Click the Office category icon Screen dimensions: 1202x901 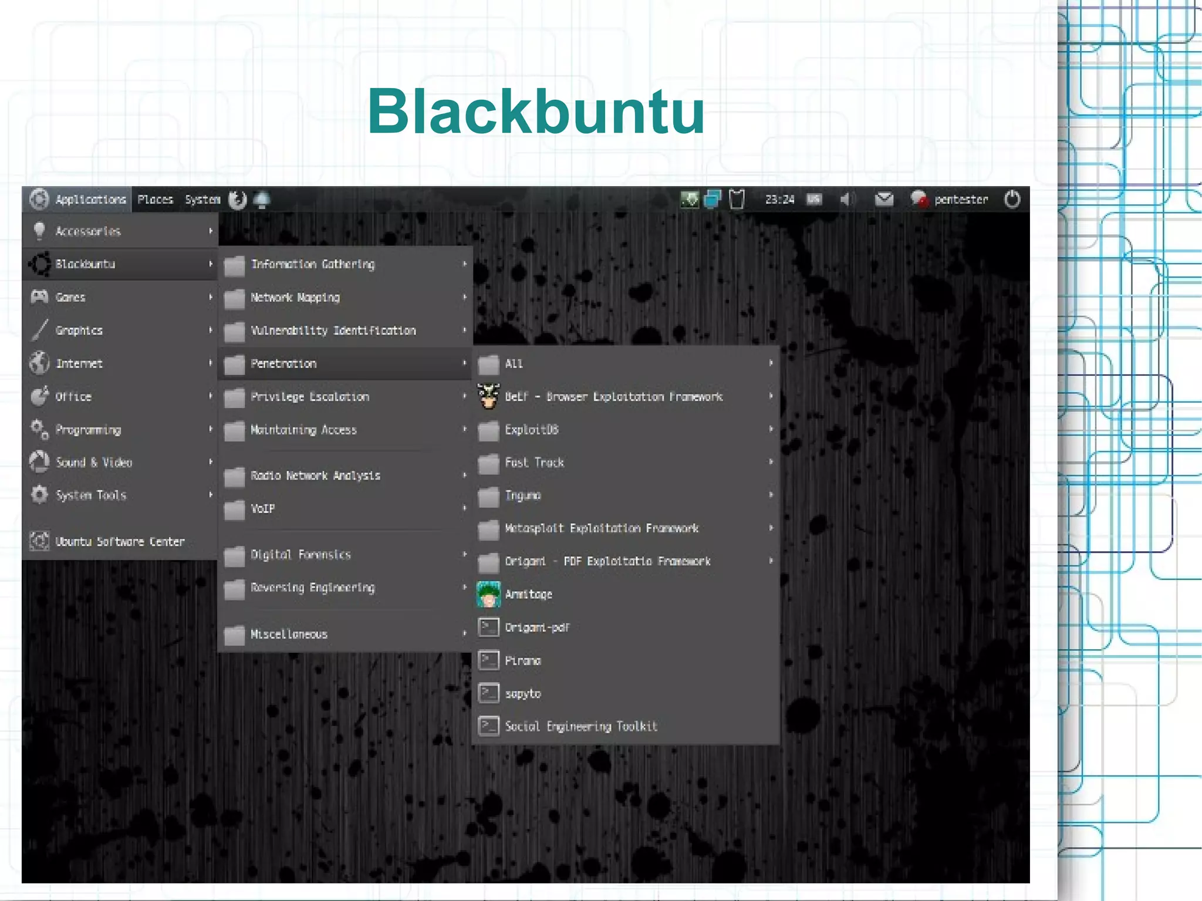point(39,396)
